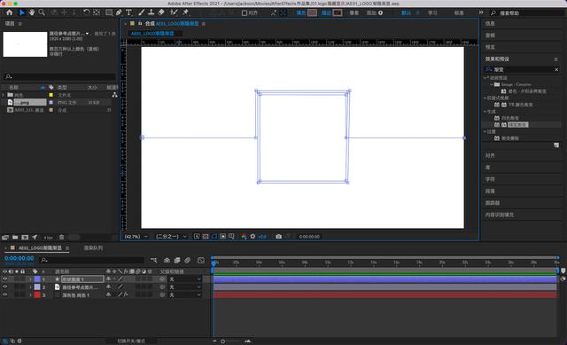The width and height of the screenshot is (567, 345).
Task: Expand layer 1 properties twirl arrow
Action: pyautogui.click(x=30, y=279)
